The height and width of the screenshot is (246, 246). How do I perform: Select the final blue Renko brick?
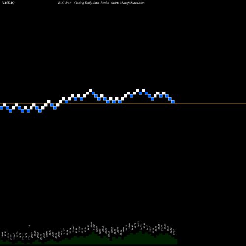pos(173,102)
